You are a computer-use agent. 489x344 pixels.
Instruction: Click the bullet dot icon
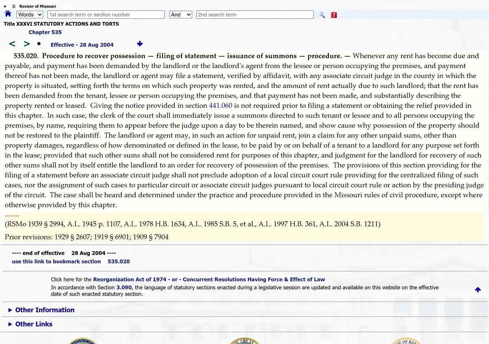[39, 44]
